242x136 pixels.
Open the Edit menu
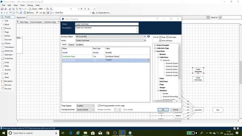point(9,5)
